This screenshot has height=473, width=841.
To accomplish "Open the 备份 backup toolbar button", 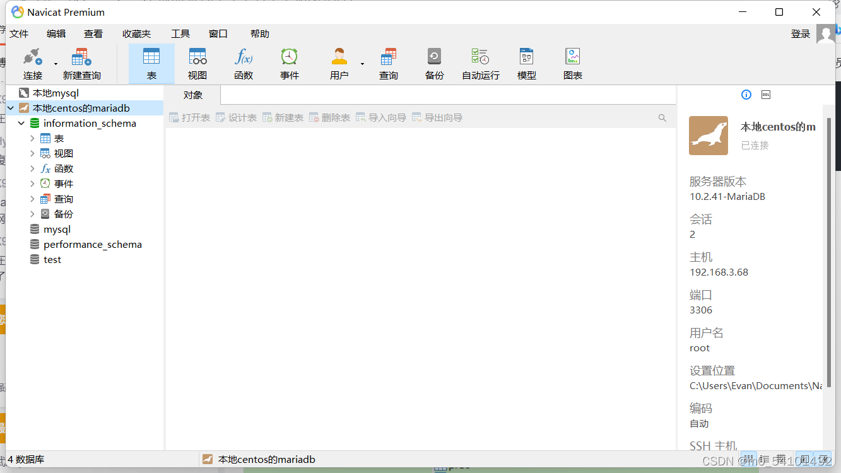I will (434, 64).
